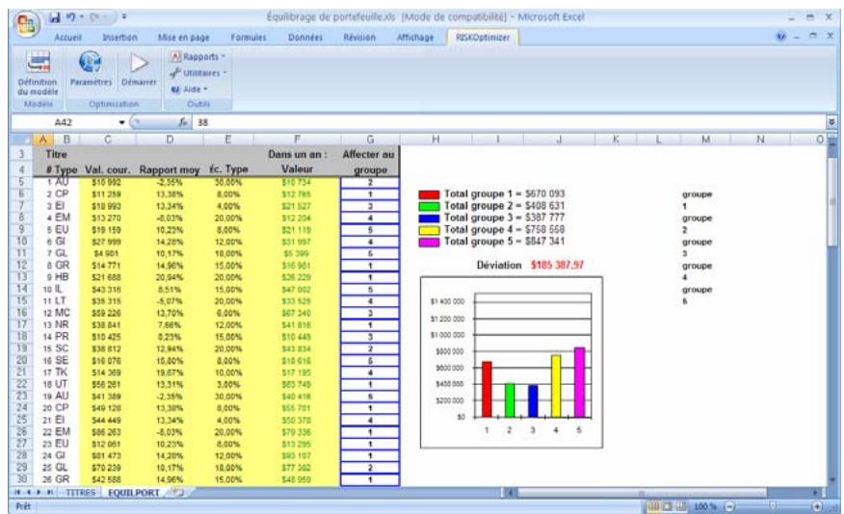Click the Office button orb
The height and width of the screenshot is (514, 844).
coord(26,23)
